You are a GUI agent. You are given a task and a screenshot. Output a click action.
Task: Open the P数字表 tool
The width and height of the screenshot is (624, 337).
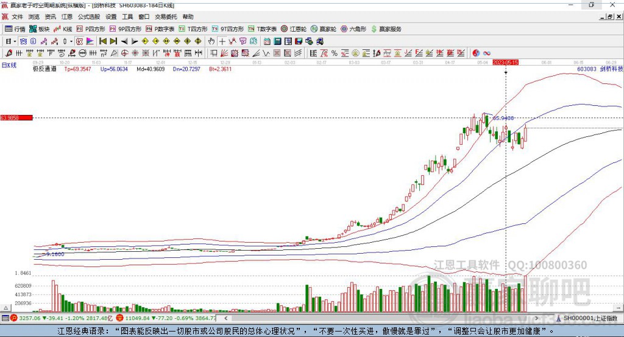click(x=160, y=29)
